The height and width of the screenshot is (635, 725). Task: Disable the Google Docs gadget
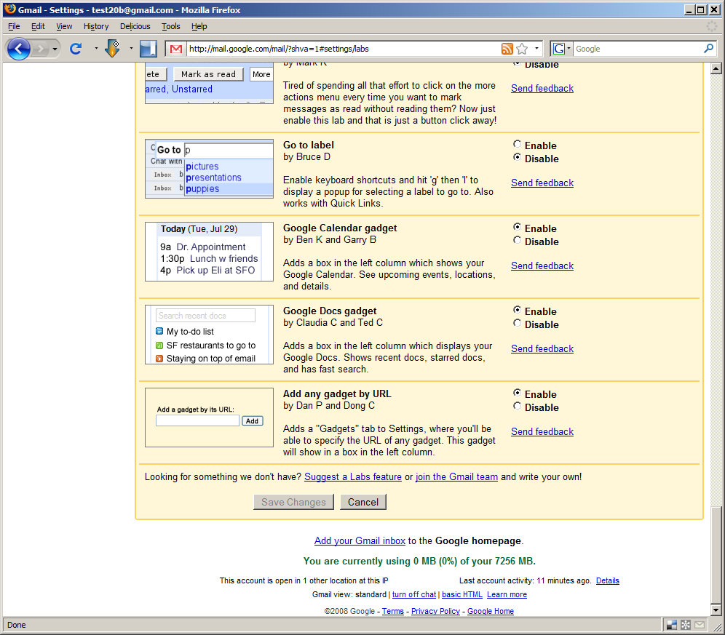click(x=517, y=323)
